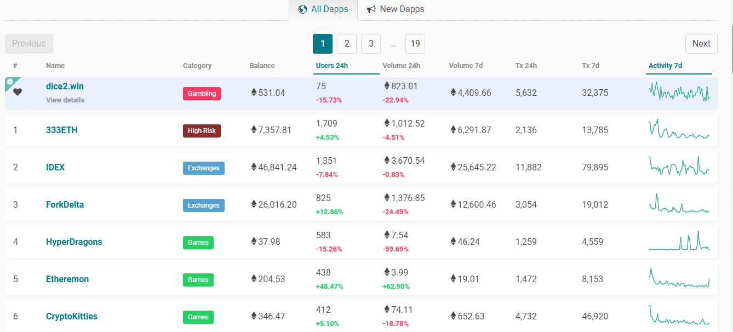
Task: Go to the Previous page
Action: pos(29,44)
